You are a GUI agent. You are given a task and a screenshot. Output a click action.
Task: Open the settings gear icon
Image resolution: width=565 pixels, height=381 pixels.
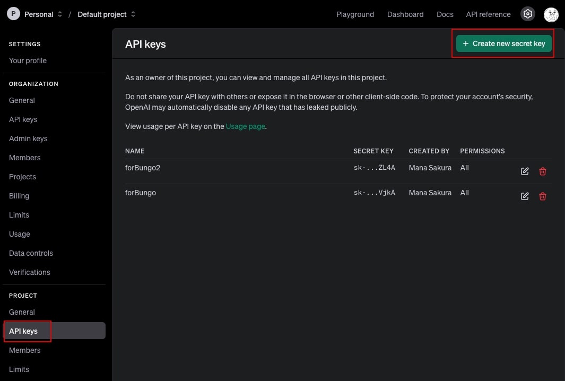pos(527,14)
